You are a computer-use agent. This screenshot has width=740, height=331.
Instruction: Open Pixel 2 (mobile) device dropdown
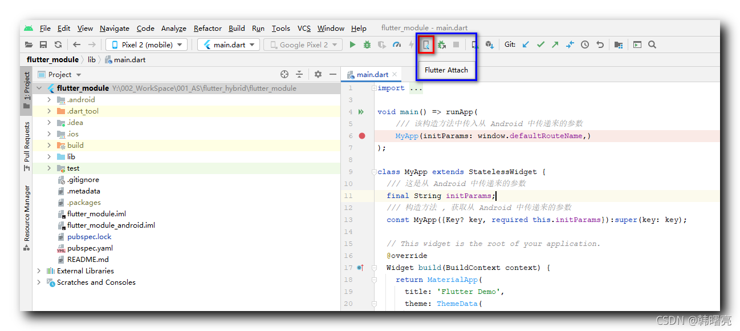[x=147, y=45]
